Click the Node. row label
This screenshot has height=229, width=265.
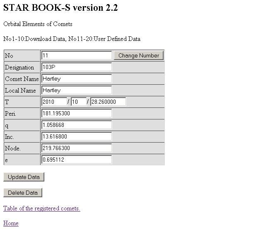(x=13, y=148)
